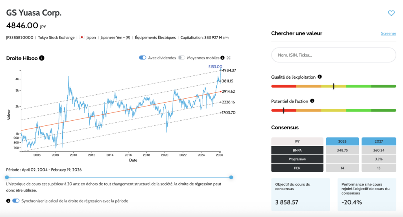Screen dimensions: 403x217
Task: Show info for Qualité de l'exploitation
Action: (320, 77)
